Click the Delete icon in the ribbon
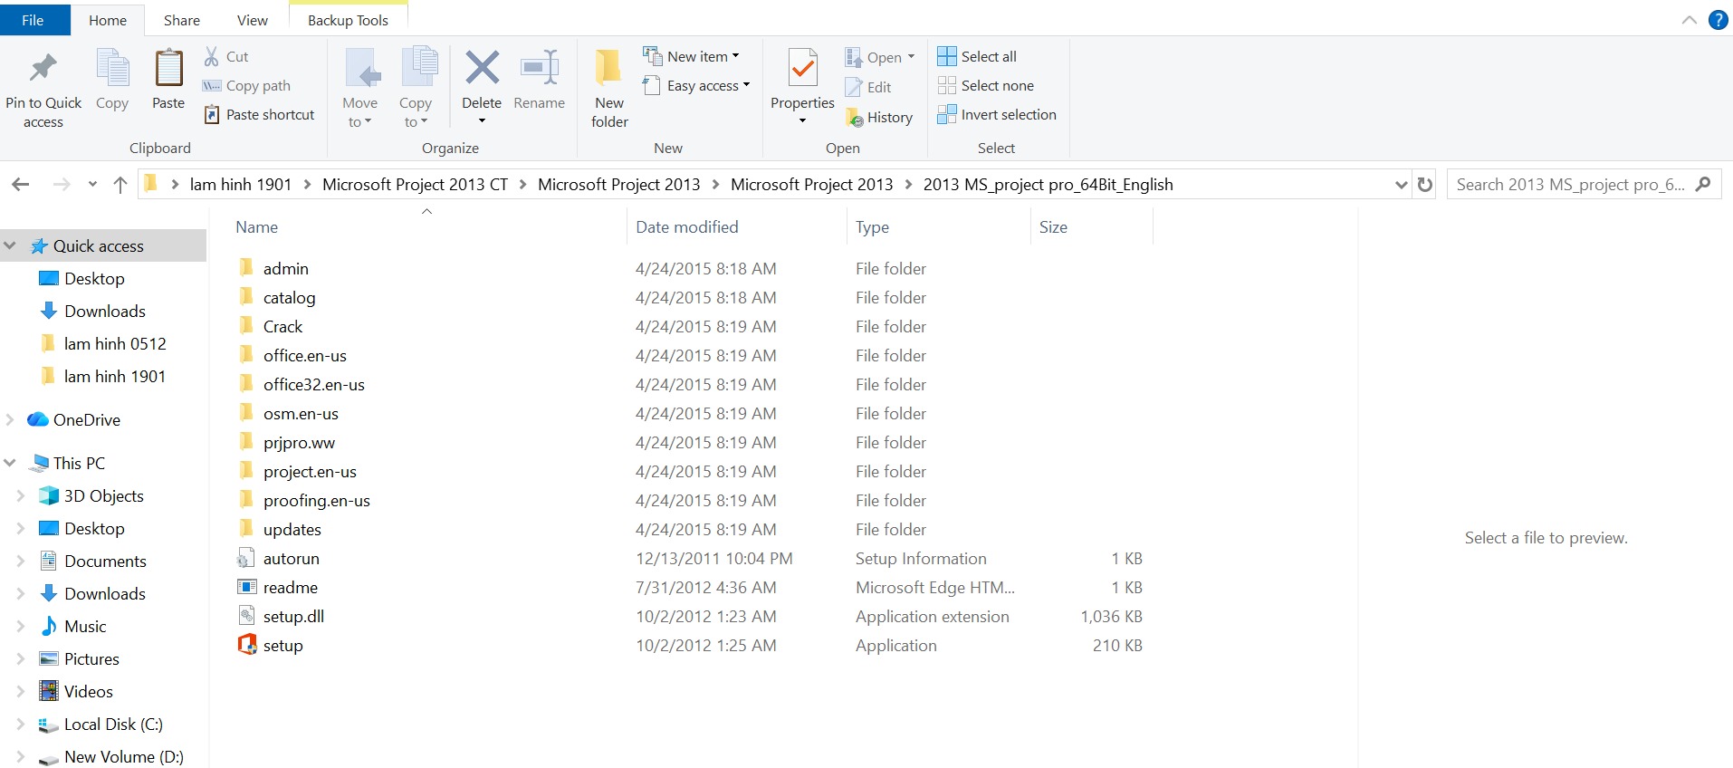Screen dimensions: 1733x768 (482, 69)
